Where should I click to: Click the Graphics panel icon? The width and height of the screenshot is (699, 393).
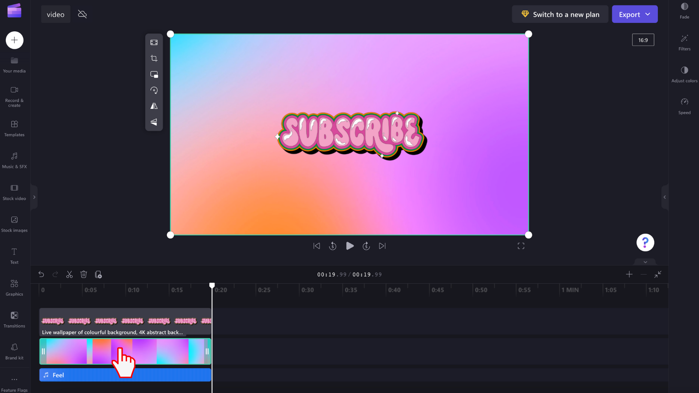pos(14,287)
